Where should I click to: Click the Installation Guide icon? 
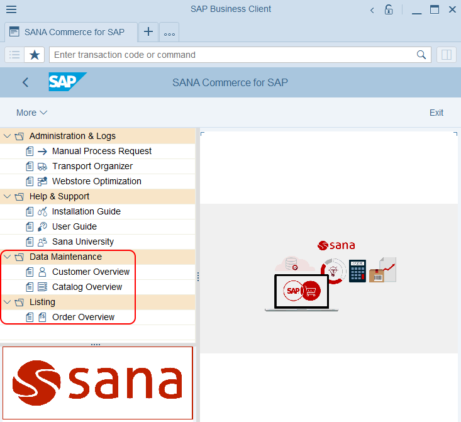42,212
